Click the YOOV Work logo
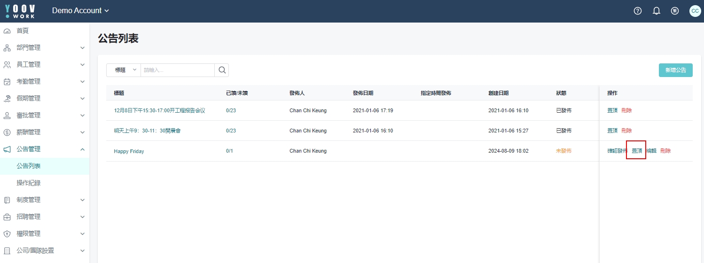 tap(20, 11)
